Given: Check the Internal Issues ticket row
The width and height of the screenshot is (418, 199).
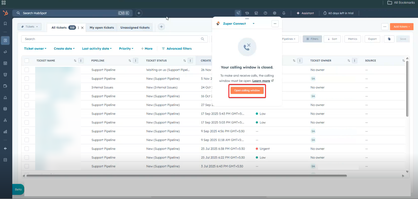Looking at the screenshot, I should pos(27,87).
